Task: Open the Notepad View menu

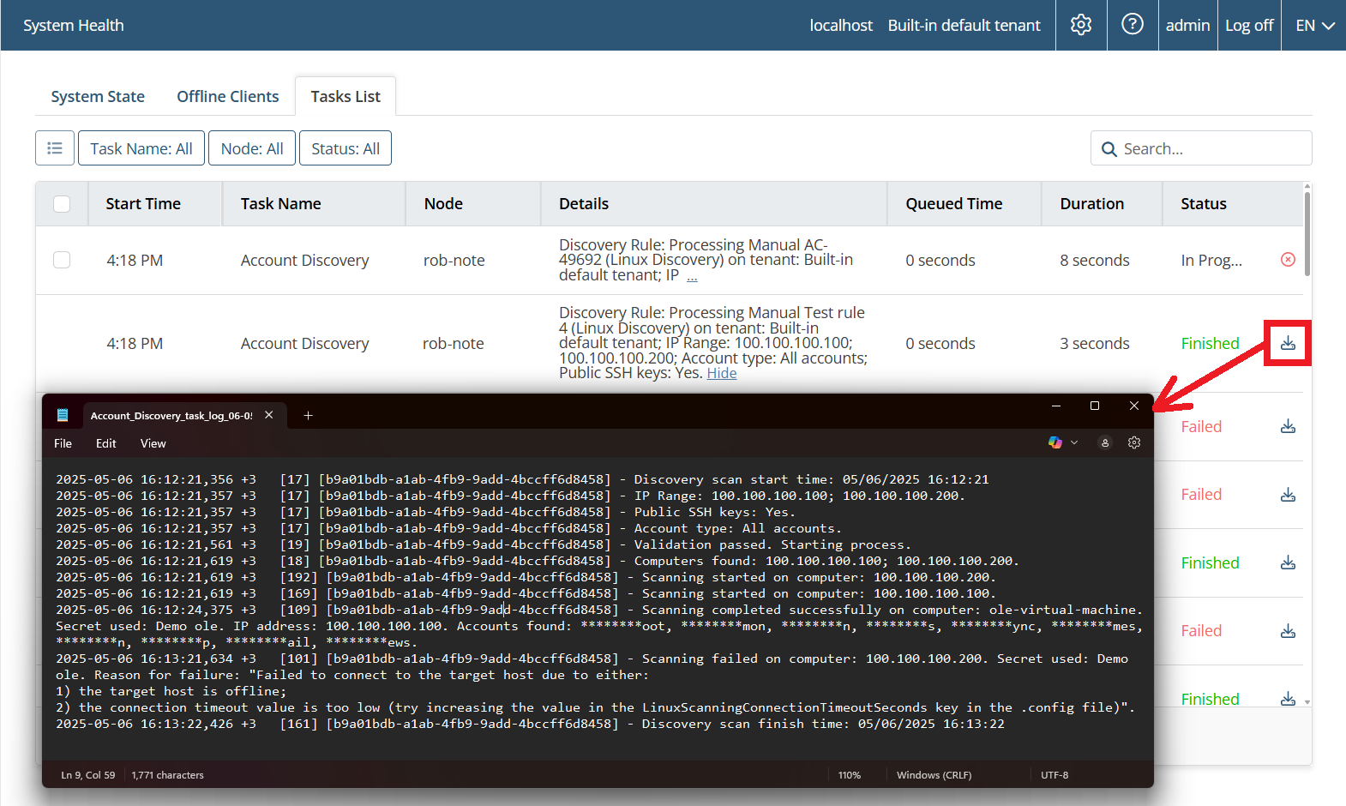Action: pyautogui.click(x=153, y=443)
